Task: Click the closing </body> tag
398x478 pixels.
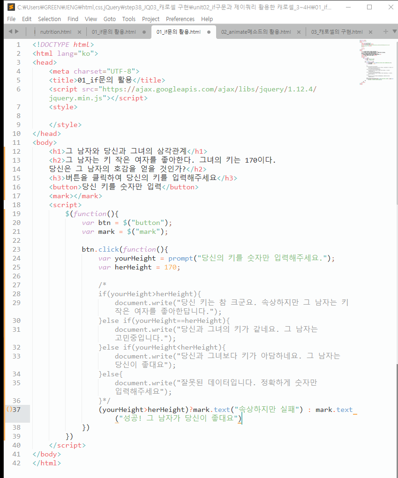Action: click(47, 454)
